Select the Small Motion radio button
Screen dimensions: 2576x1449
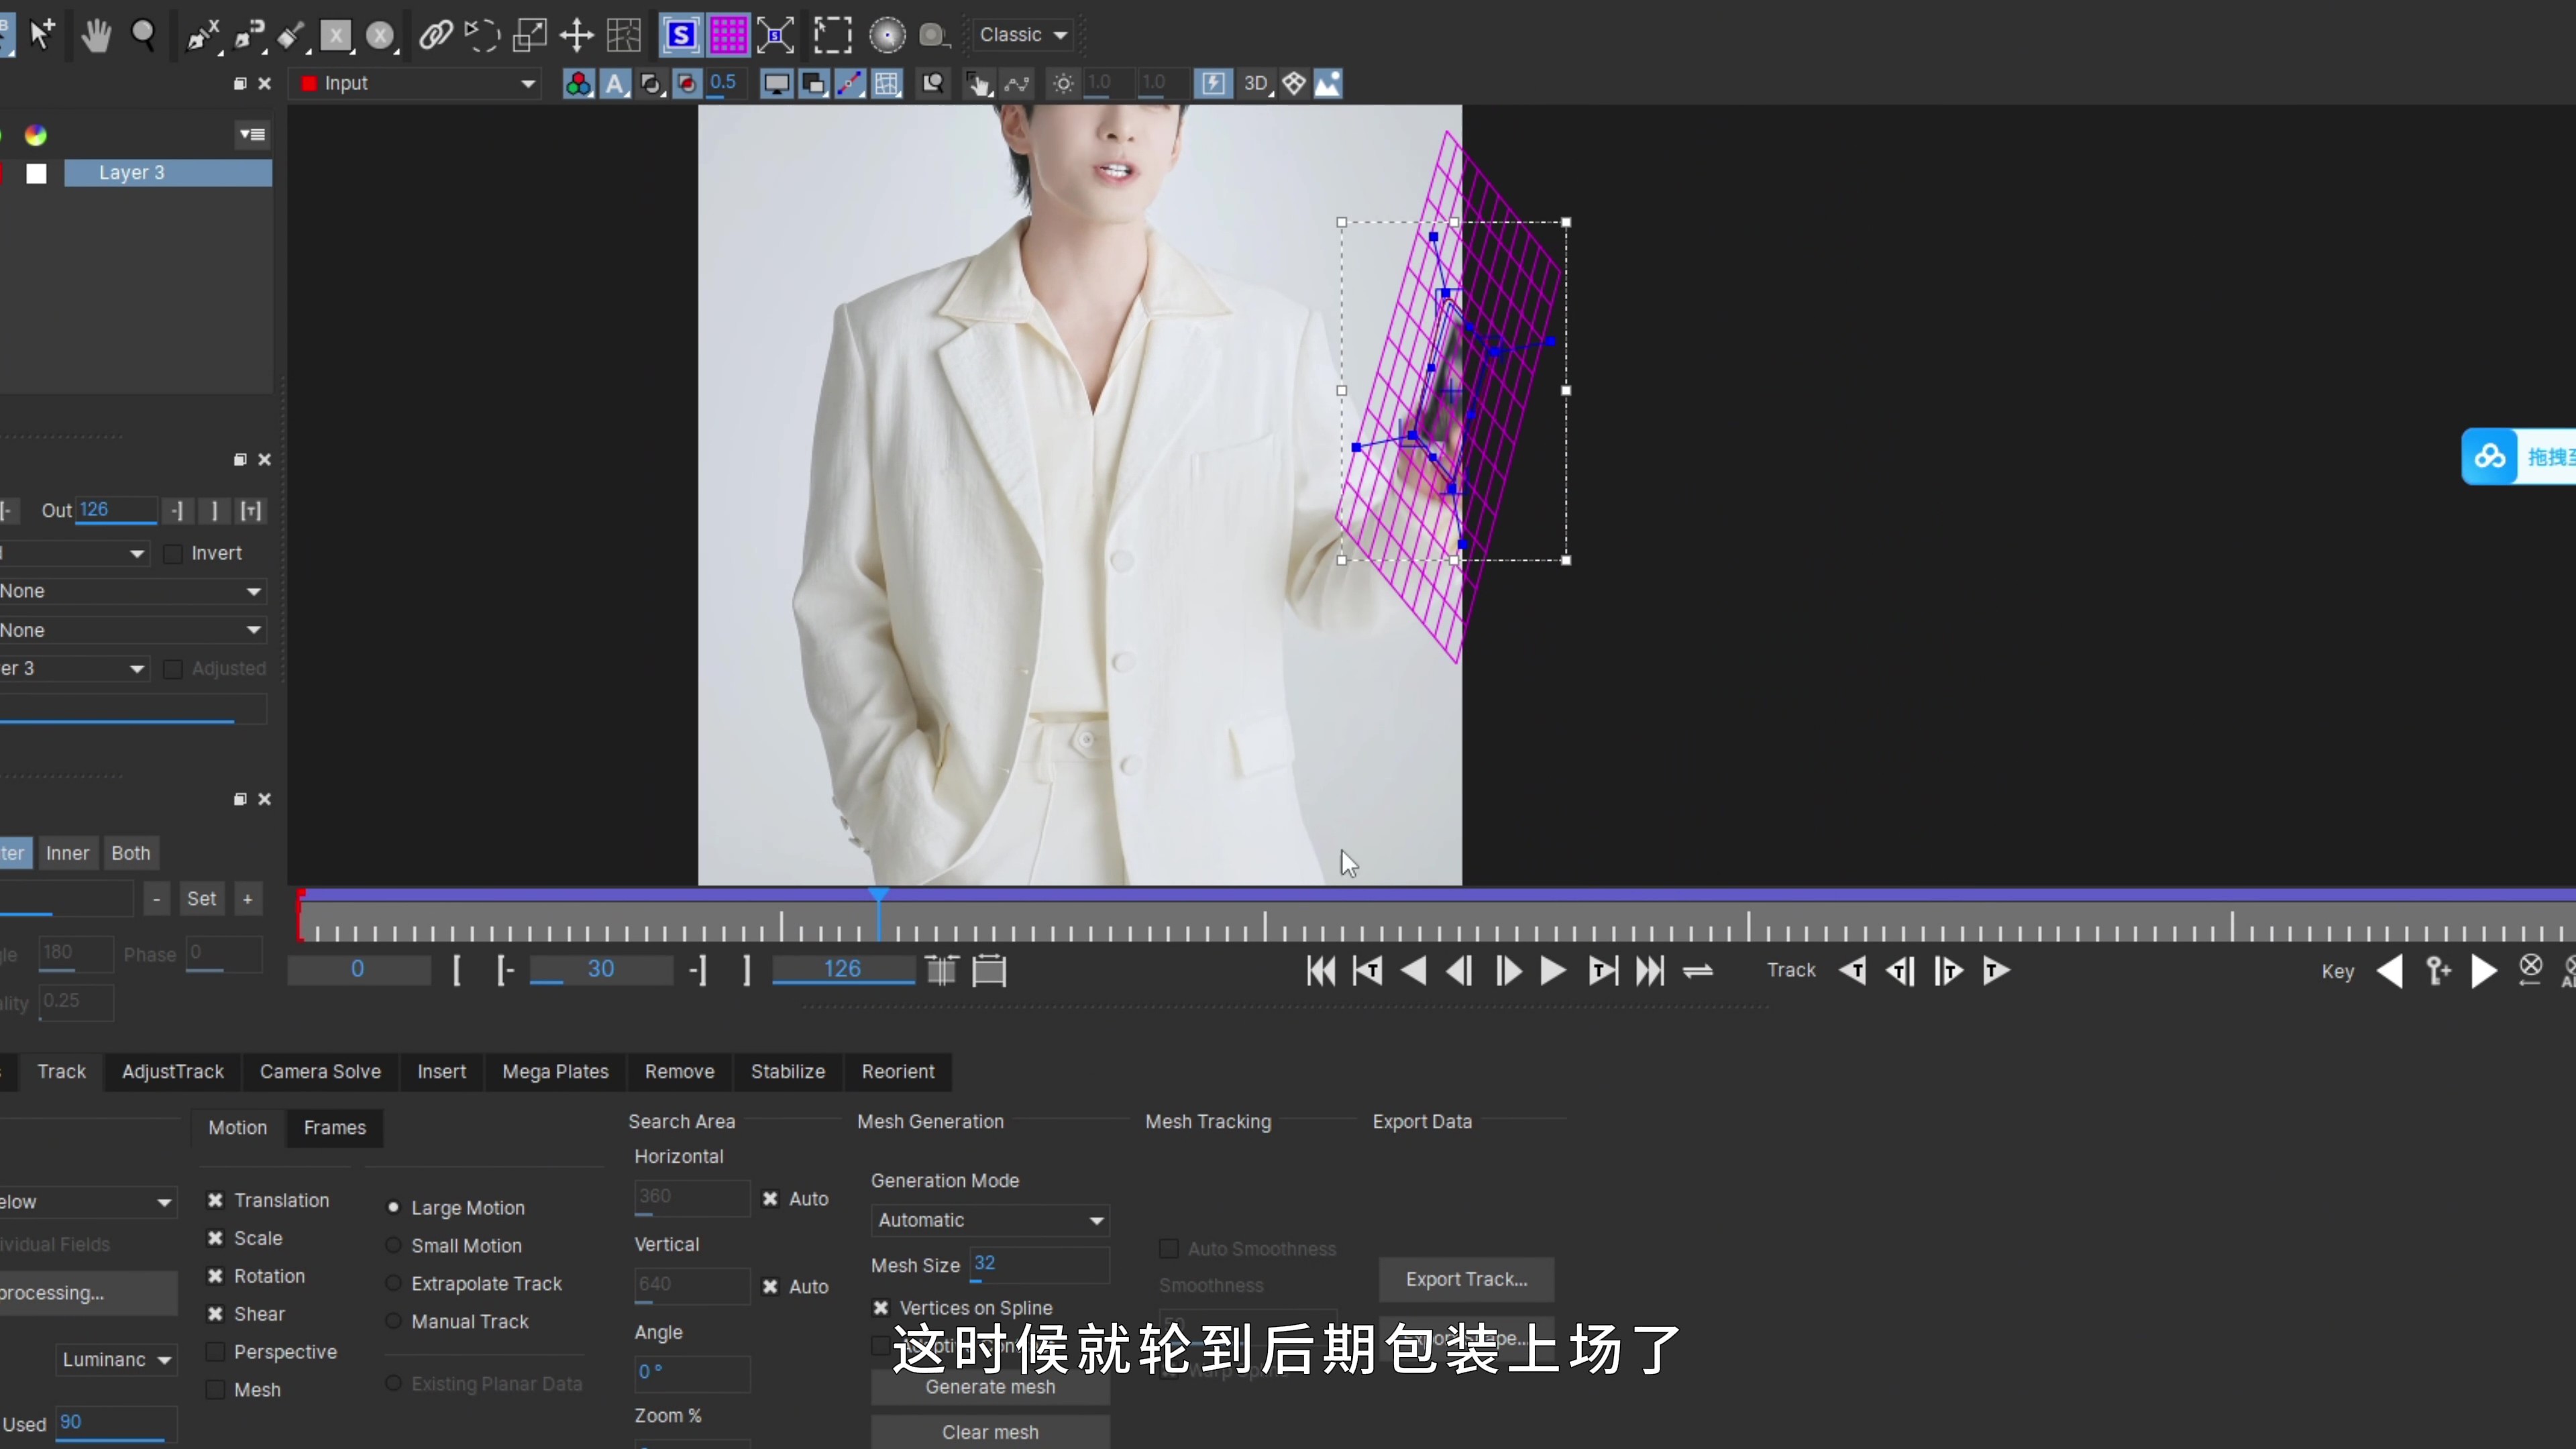[394, 1246]
